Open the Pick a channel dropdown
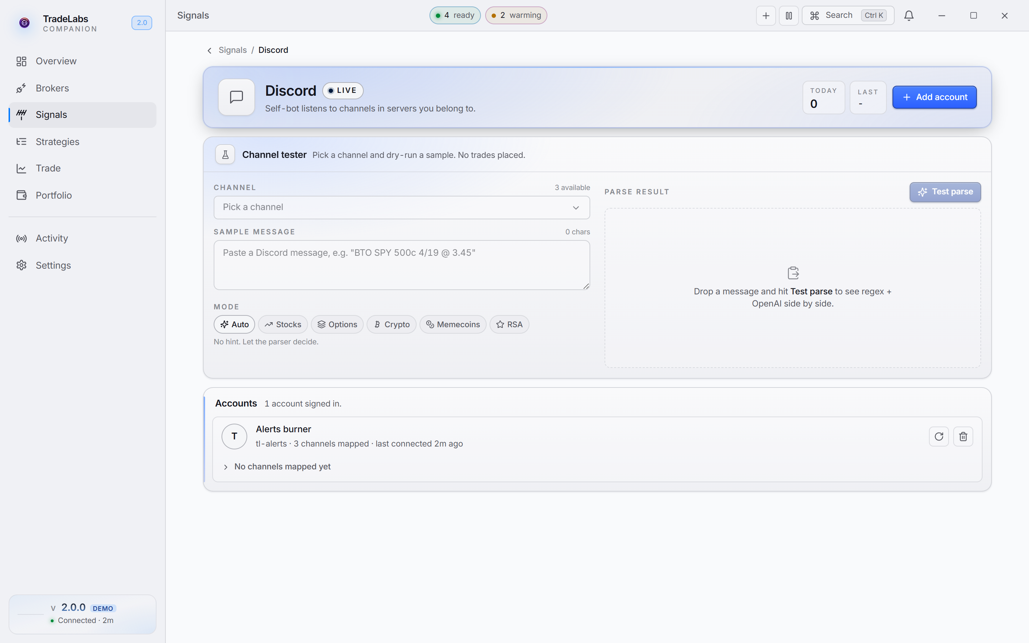The image size is (1029, 643). click(401, 208)
